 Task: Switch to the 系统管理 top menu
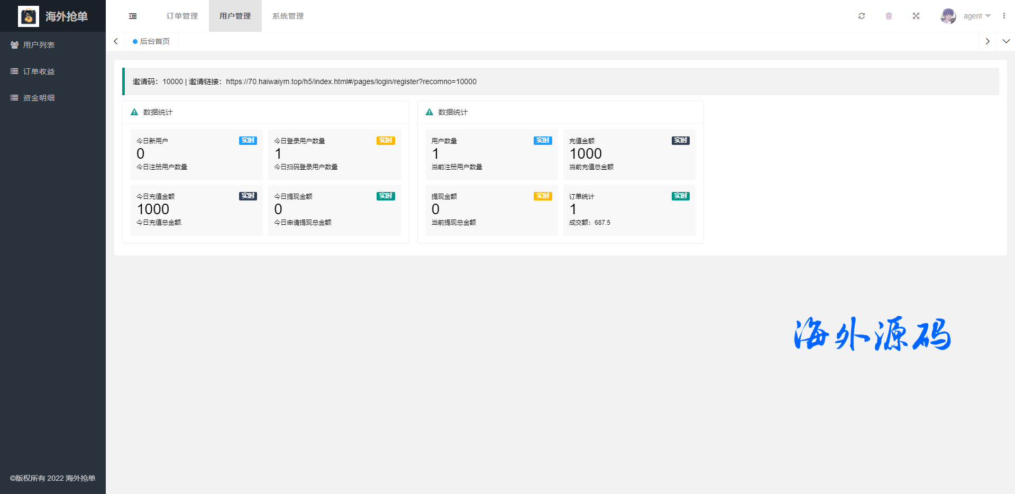(288, 16)
